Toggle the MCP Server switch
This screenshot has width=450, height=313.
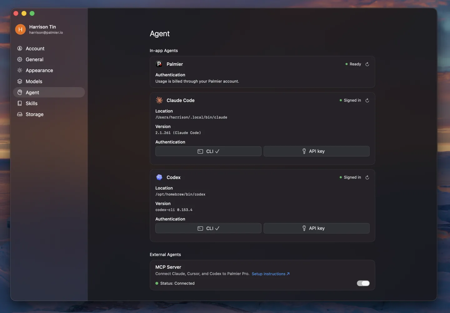tap(363, 283)
